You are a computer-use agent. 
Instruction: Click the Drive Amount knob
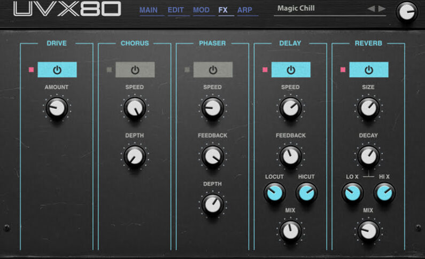[x=57, y=108]
